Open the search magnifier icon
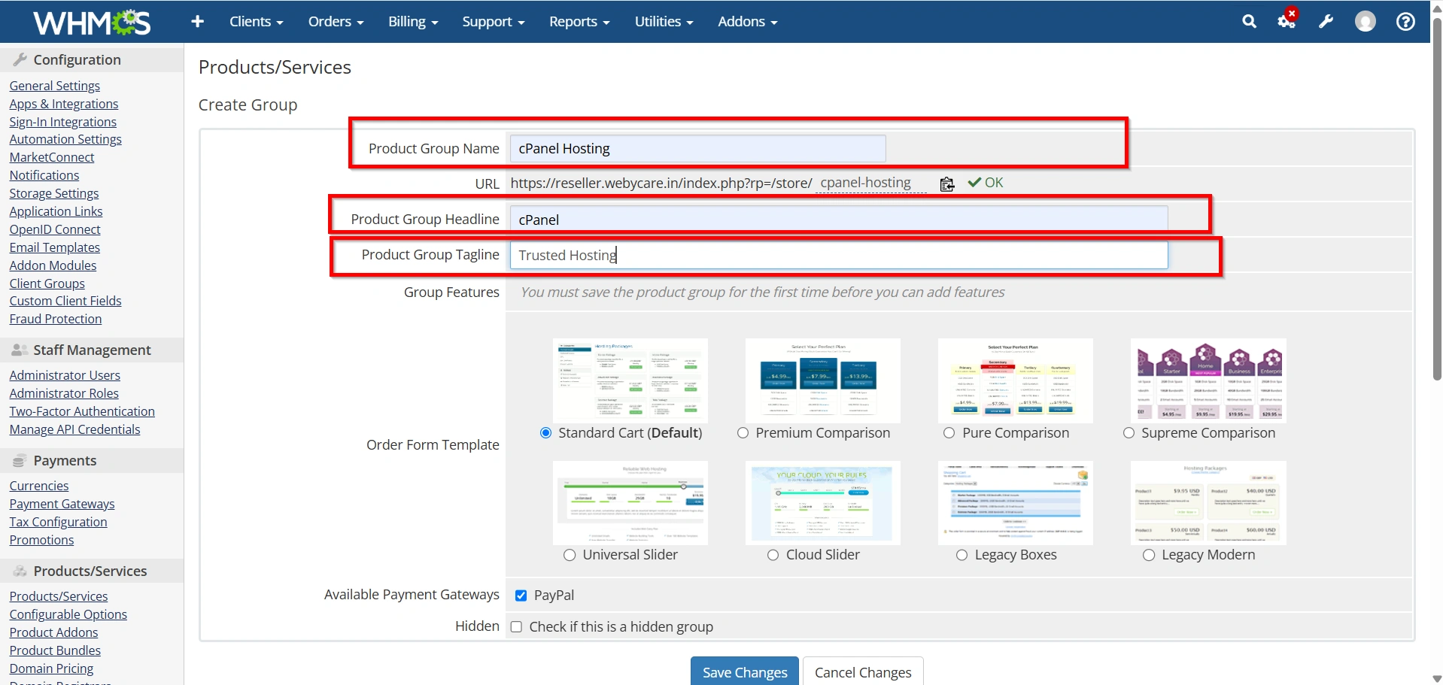Image resolution: width=1443 pixels, height=685 pixels. coord(1249,22)
